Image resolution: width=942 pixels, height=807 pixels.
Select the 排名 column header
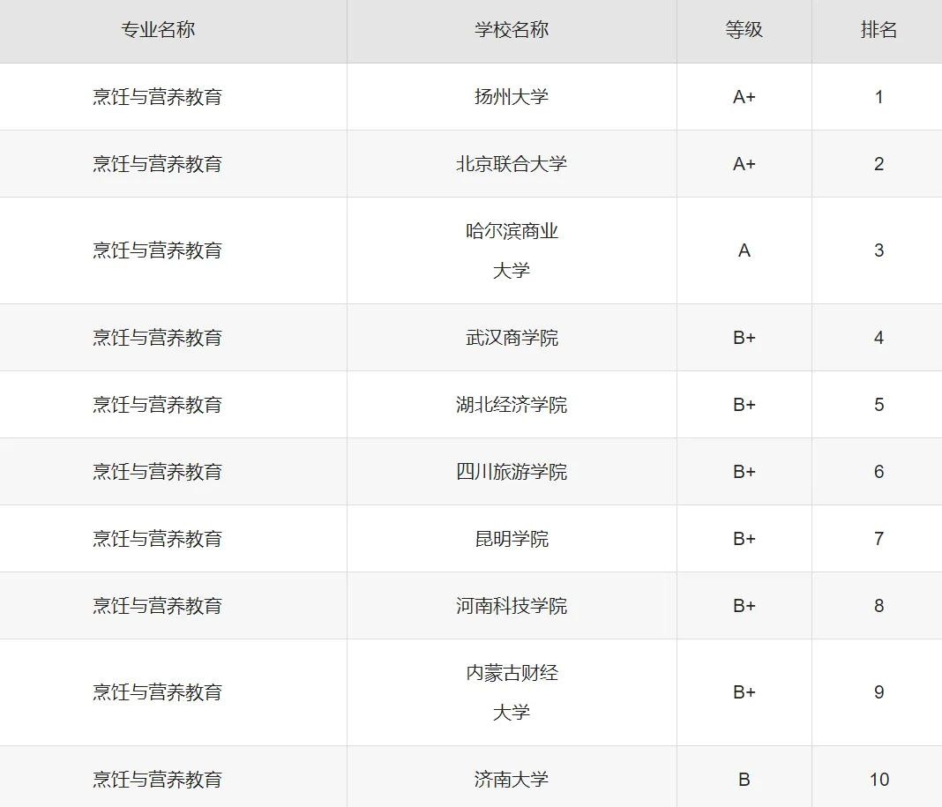tap(878, 30)
